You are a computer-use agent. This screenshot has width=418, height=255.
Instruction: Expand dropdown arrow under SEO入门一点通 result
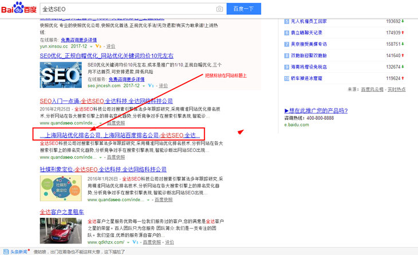coord(101,123)
